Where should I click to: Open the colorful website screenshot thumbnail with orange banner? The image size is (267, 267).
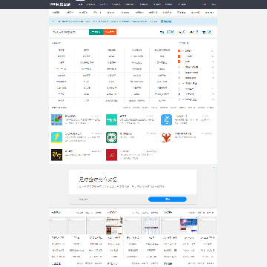[x=114, y=225]
